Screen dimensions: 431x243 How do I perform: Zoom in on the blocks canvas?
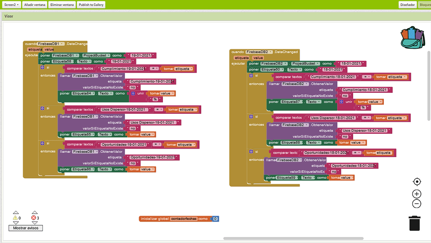[416, 193]
